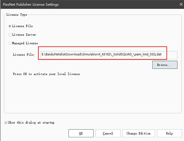This screenshot has width=184, height=141.
Task: Choose the License Server option
Action: (x=10, y=35)
